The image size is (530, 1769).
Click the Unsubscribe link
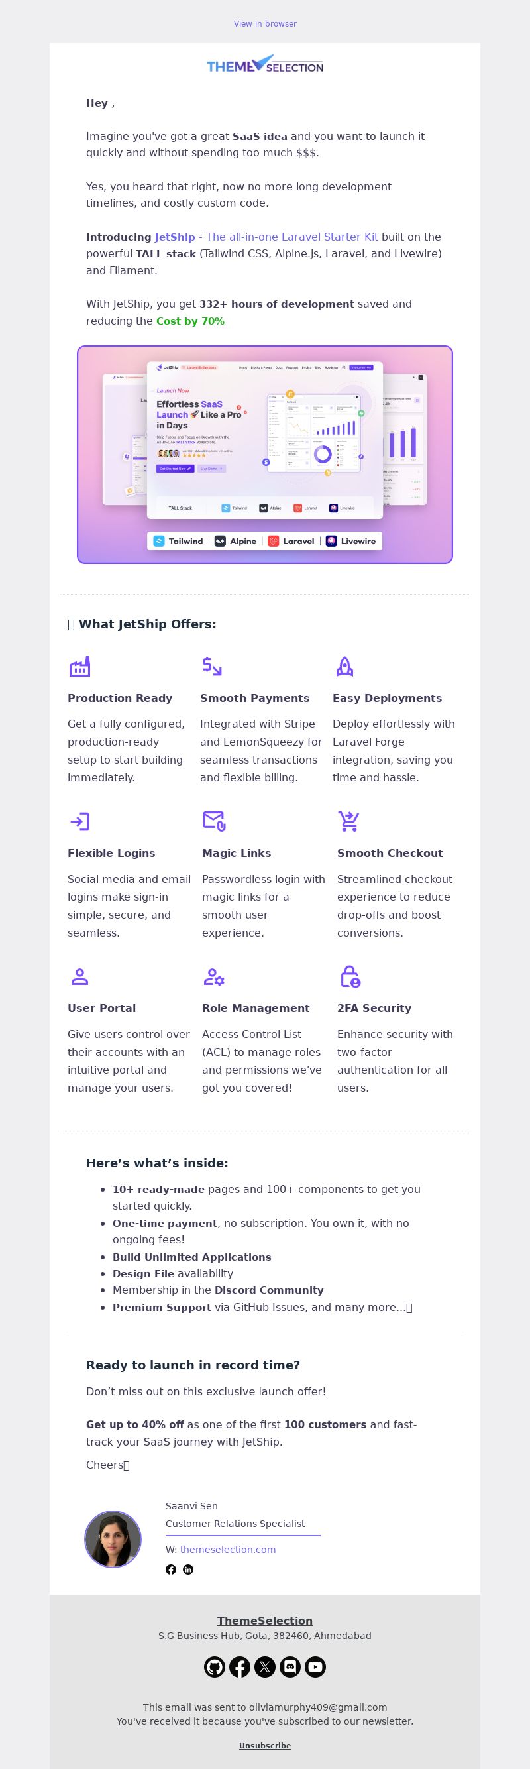(x=265, y=1746)
